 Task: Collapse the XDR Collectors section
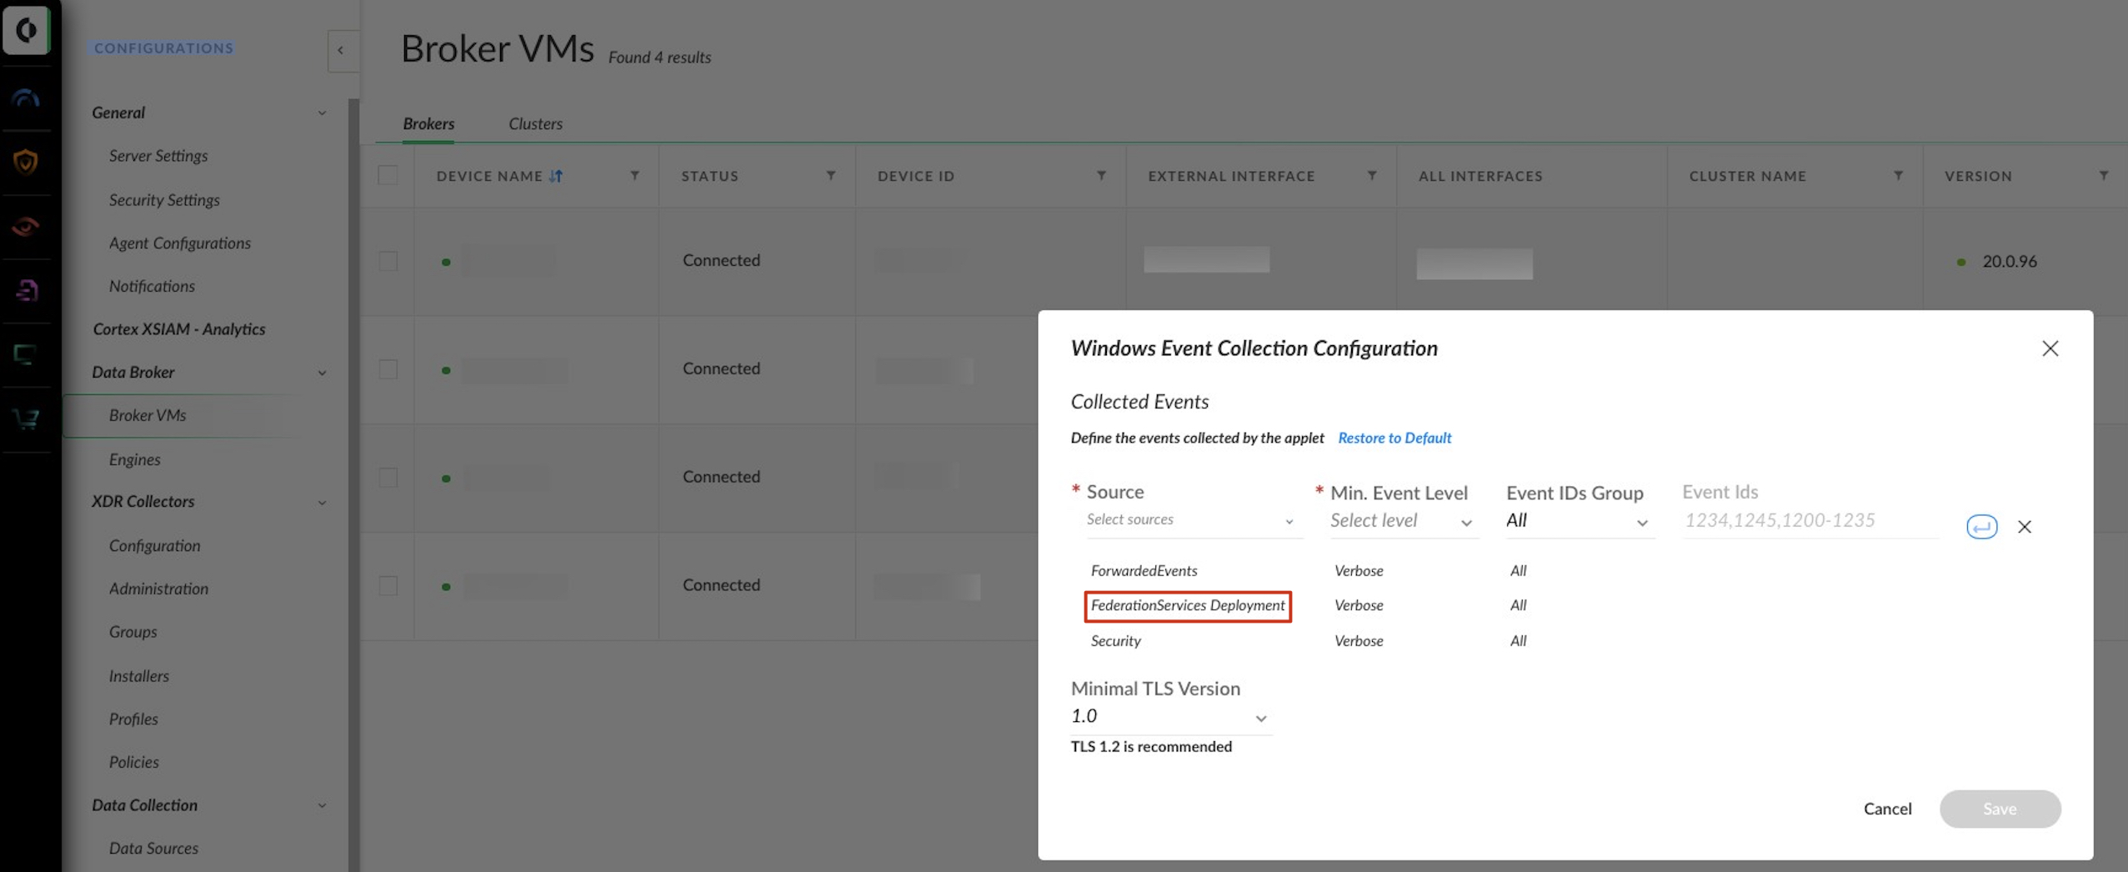[x=322, y=502]
